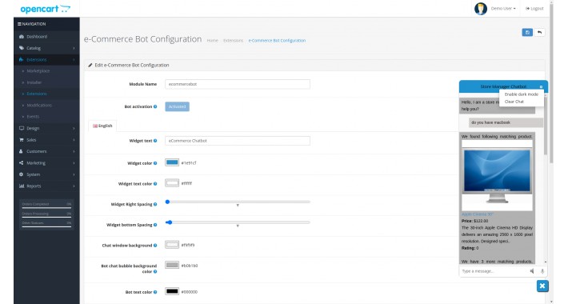Click the chatbot microphone icon
Screen dimensions: 568x304
[542, 271]
